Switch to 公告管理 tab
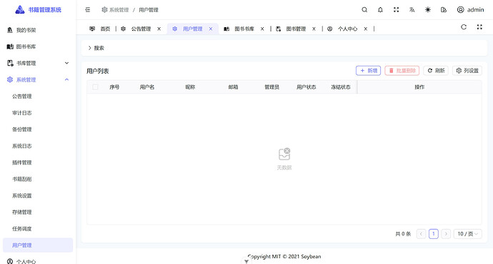 136,29
